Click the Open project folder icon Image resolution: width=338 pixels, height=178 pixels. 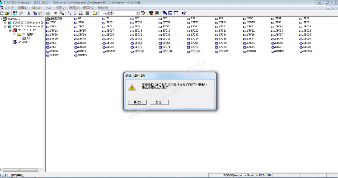tap(7, 13)
